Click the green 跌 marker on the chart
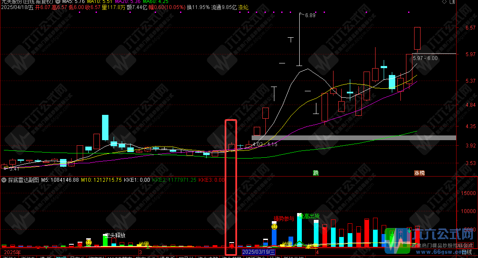478x258 pixels. 316,173
